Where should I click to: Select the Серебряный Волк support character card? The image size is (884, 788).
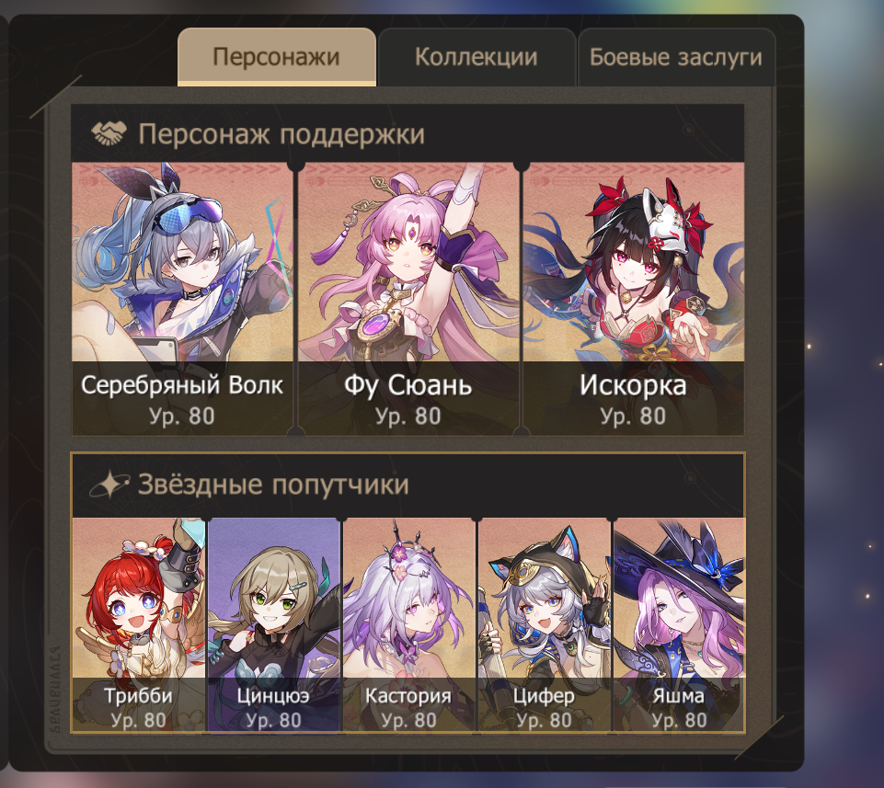pyautogui.click(x=182, y=299)
